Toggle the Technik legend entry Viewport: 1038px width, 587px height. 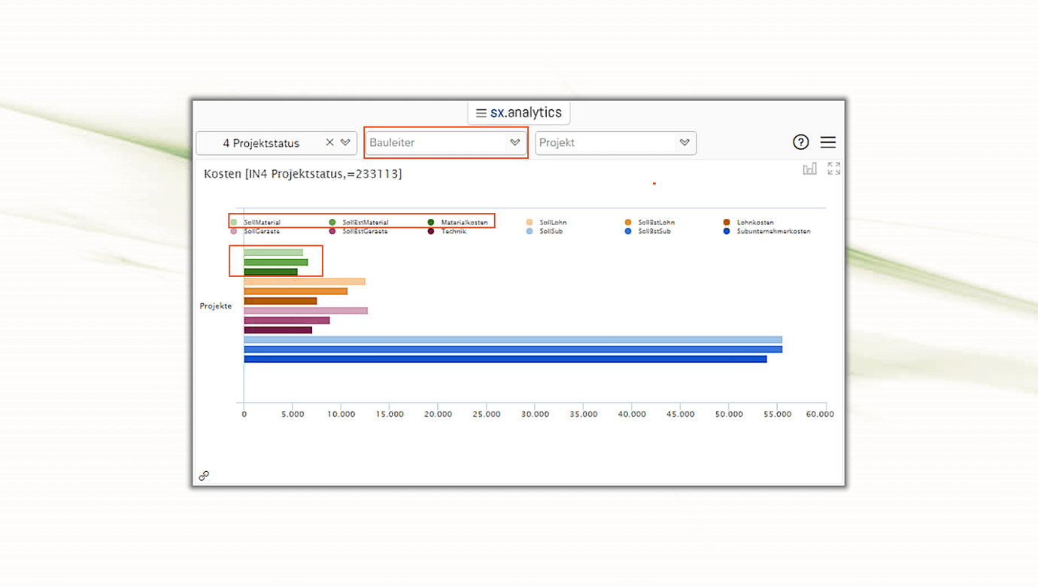click(x=454, y=232)
